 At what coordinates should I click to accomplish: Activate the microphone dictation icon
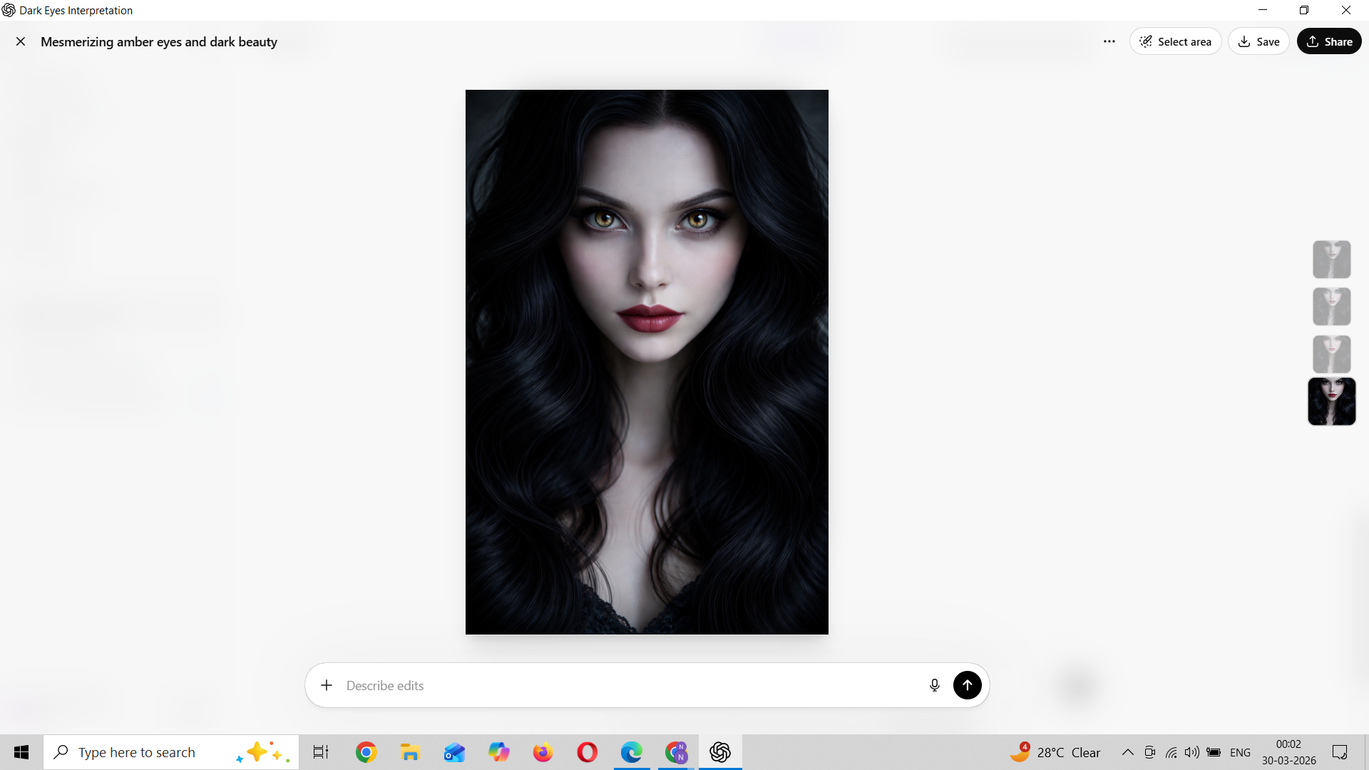click(x=934, y=685)
